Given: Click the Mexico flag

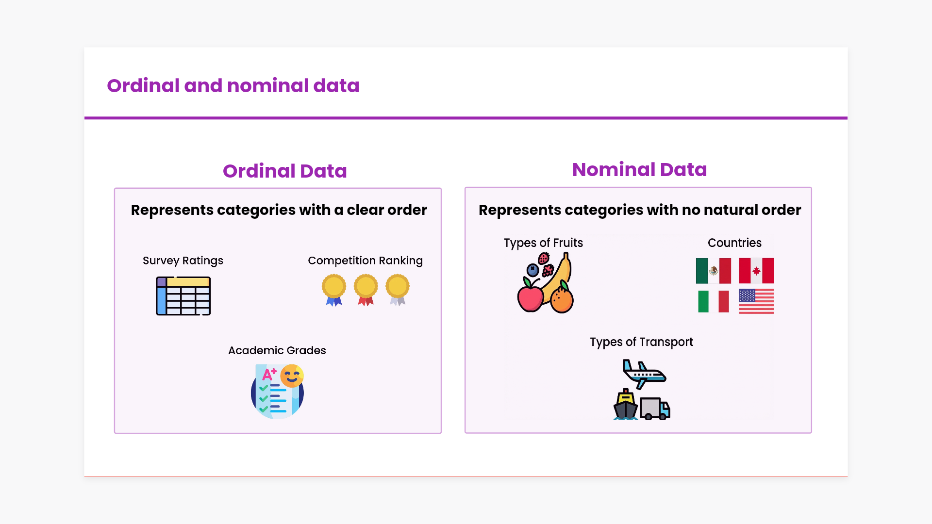Looking at the screenshot, I should tap(713, 271).
